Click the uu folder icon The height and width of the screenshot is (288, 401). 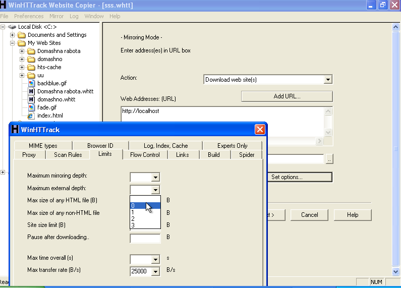point(31,75)
